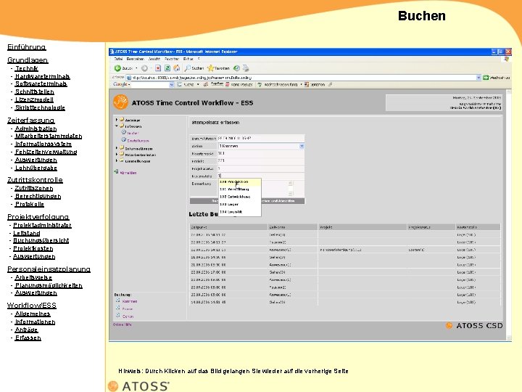Screen dimensions: 522x392
Task: Click the Lohnübergabe link under Zeiterfassung
Action: [36, 168]
